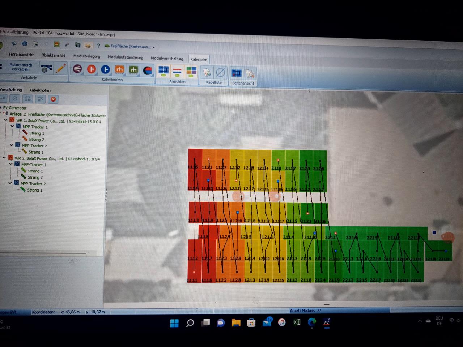Click the red delete icon in Verschaltung panel
The image size is (463, 347).
click(x=53, y=99)
